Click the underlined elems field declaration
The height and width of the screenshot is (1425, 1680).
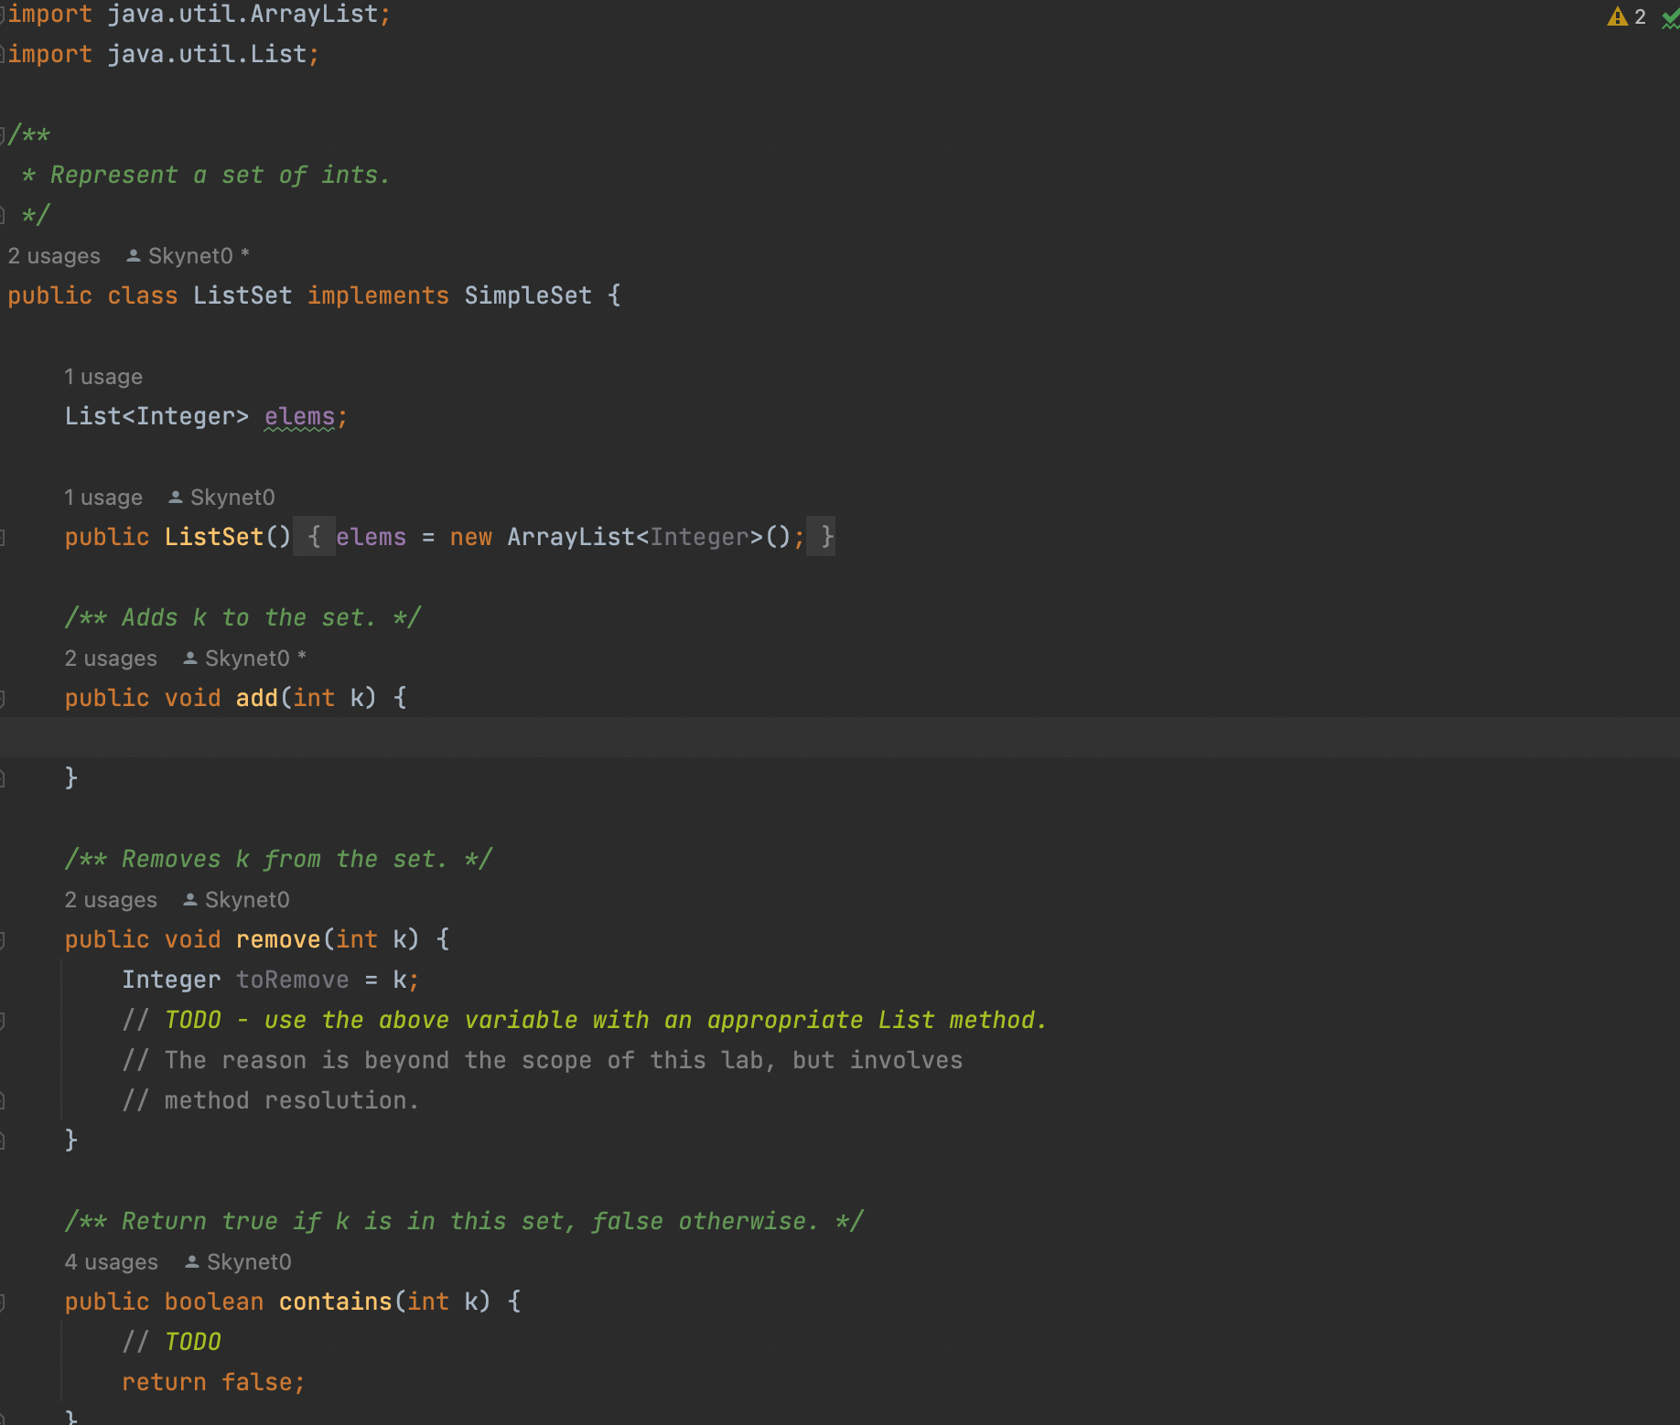click(x=299, y=417)
